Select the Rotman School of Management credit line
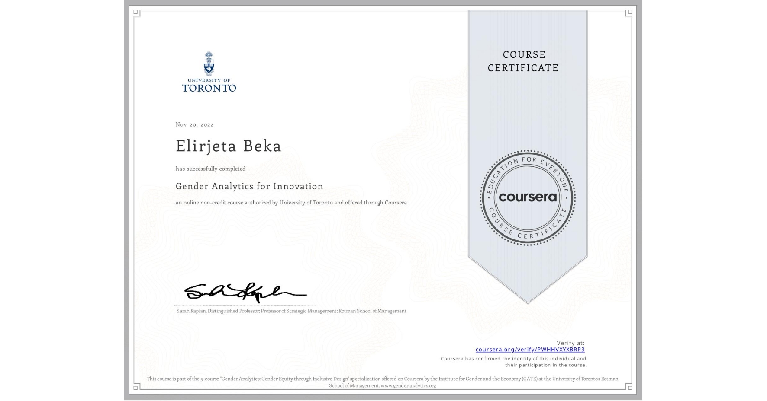Image resolution: width=767 pixels, height=401 pixels. coord(290,311)
